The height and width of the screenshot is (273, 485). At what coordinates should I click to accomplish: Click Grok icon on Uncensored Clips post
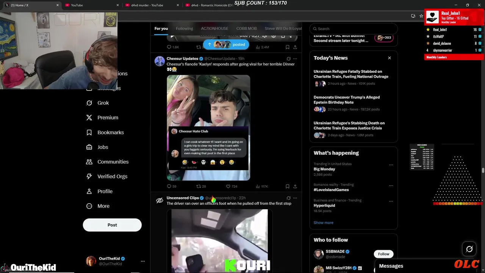288,198
